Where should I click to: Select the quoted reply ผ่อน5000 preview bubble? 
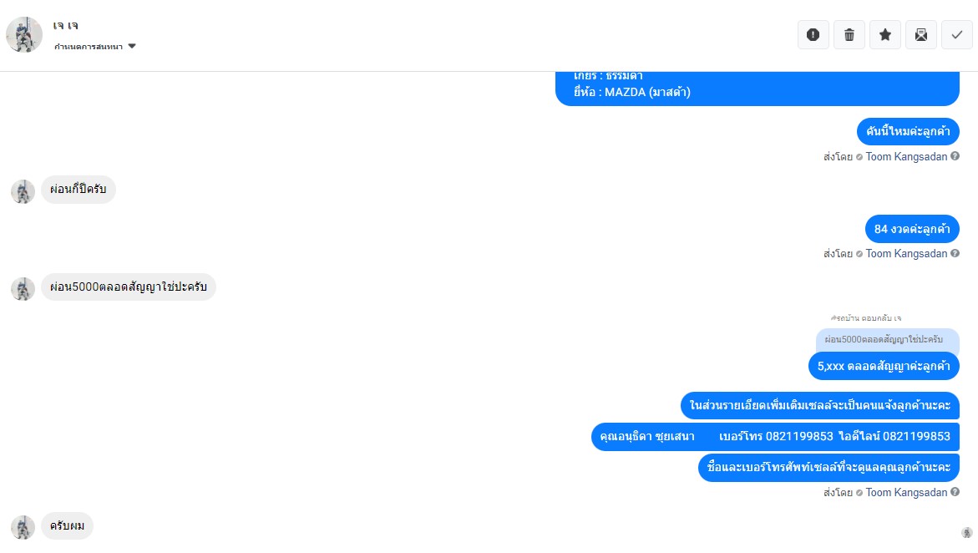click(x=888, y=339)
